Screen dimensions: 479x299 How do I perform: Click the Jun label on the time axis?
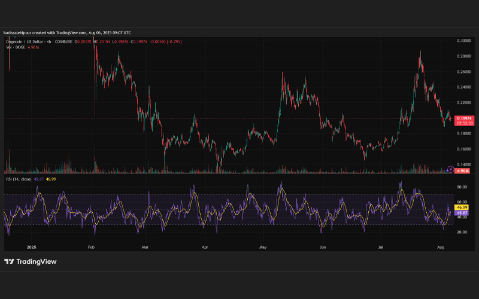(x=323, y=247)
